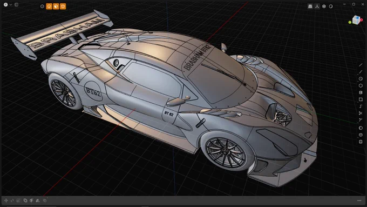Select the Circle tool
The image size is (367, 207).
click(361, 79)
